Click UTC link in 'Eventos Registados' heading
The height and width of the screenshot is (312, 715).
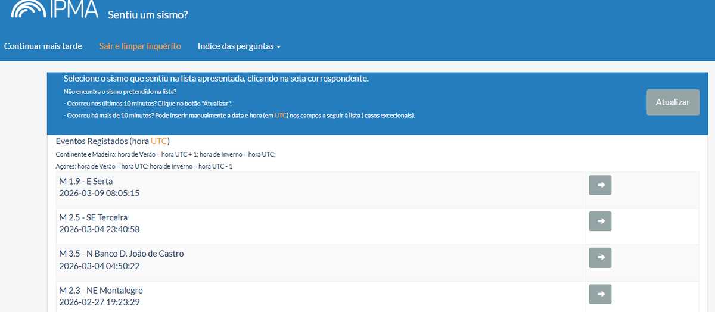(x=159, y=141)
